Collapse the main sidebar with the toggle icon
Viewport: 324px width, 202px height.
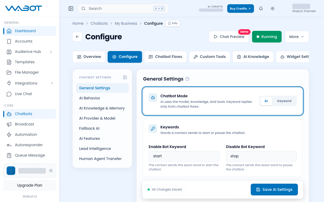(x=71, y=9)
